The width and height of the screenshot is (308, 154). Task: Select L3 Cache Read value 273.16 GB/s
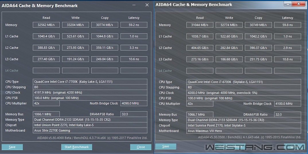(x=200, y=59)
